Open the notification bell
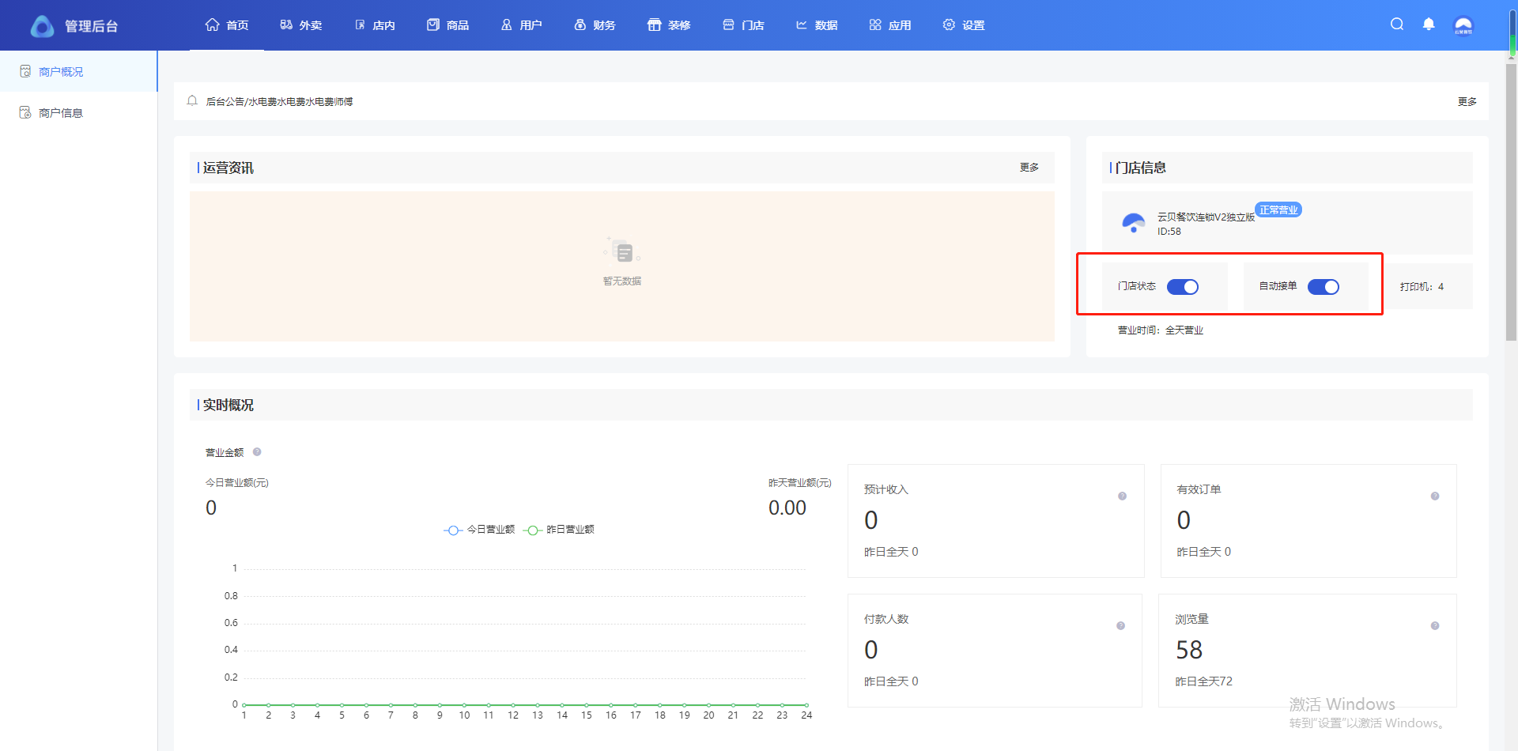 pyautogui.click(x=1429, y=25)
